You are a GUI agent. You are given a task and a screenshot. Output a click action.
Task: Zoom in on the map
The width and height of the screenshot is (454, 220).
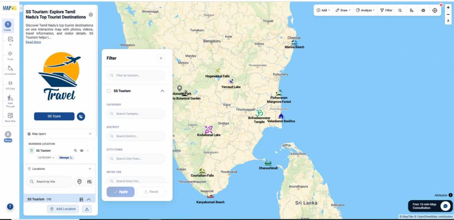click(x=448, y=8)
